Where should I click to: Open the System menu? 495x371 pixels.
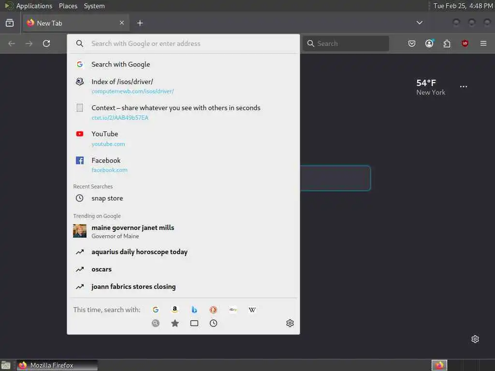pos(94,6)
